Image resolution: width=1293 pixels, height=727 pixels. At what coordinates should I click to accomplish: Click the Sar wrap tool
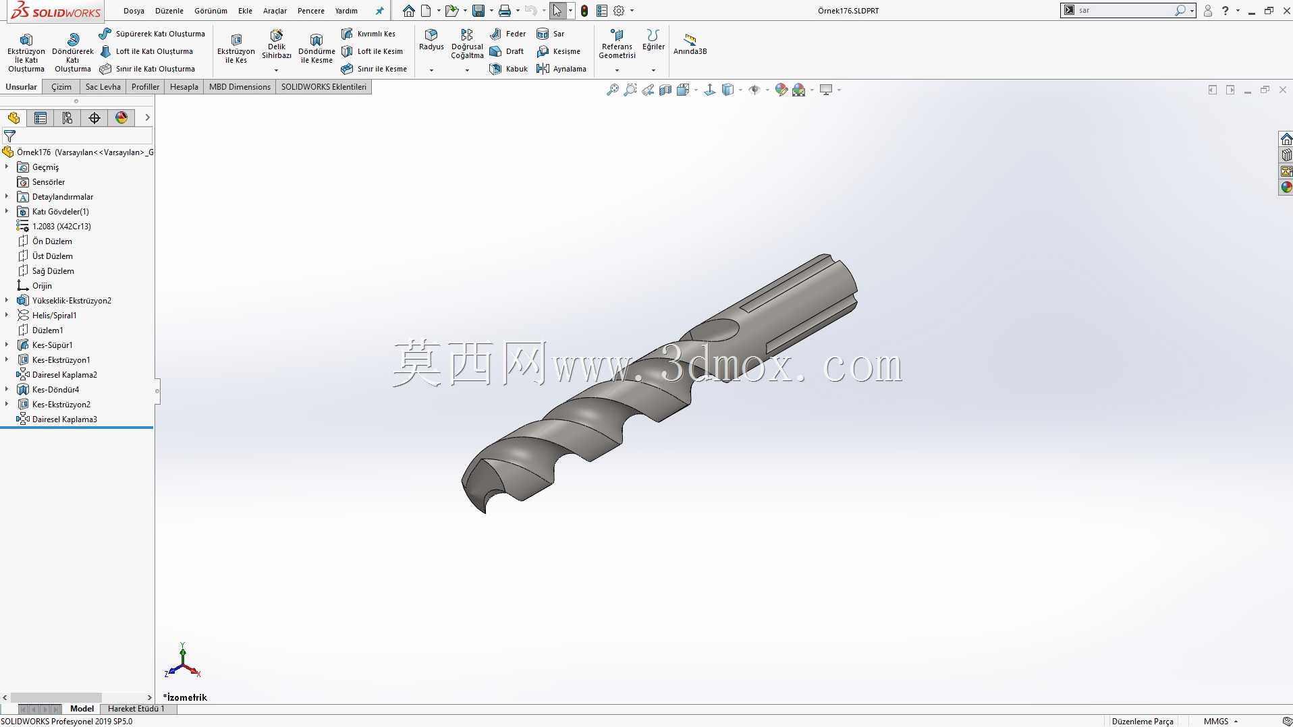(x=551, y=34)
